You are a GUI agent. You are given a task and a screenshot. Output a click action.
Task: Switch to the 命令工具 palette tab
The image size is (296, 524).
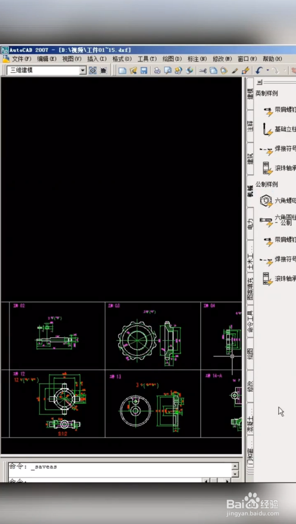tap(250, 321)
